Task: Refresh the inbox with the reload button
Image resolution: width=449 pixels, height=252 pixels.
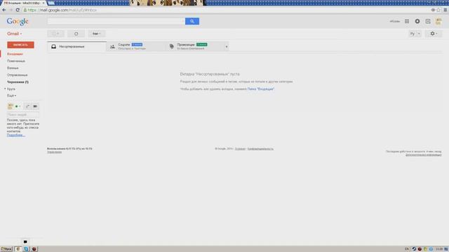Action: pos(76,34)
